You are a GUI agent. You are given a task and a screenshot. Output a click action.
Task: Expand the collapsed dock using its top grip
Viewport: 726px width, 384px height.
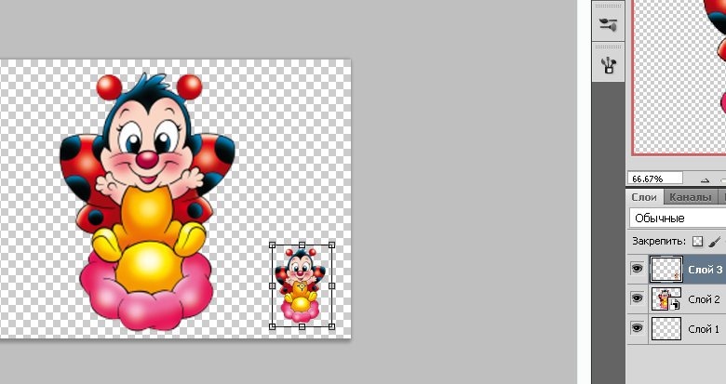click(609, 5)
